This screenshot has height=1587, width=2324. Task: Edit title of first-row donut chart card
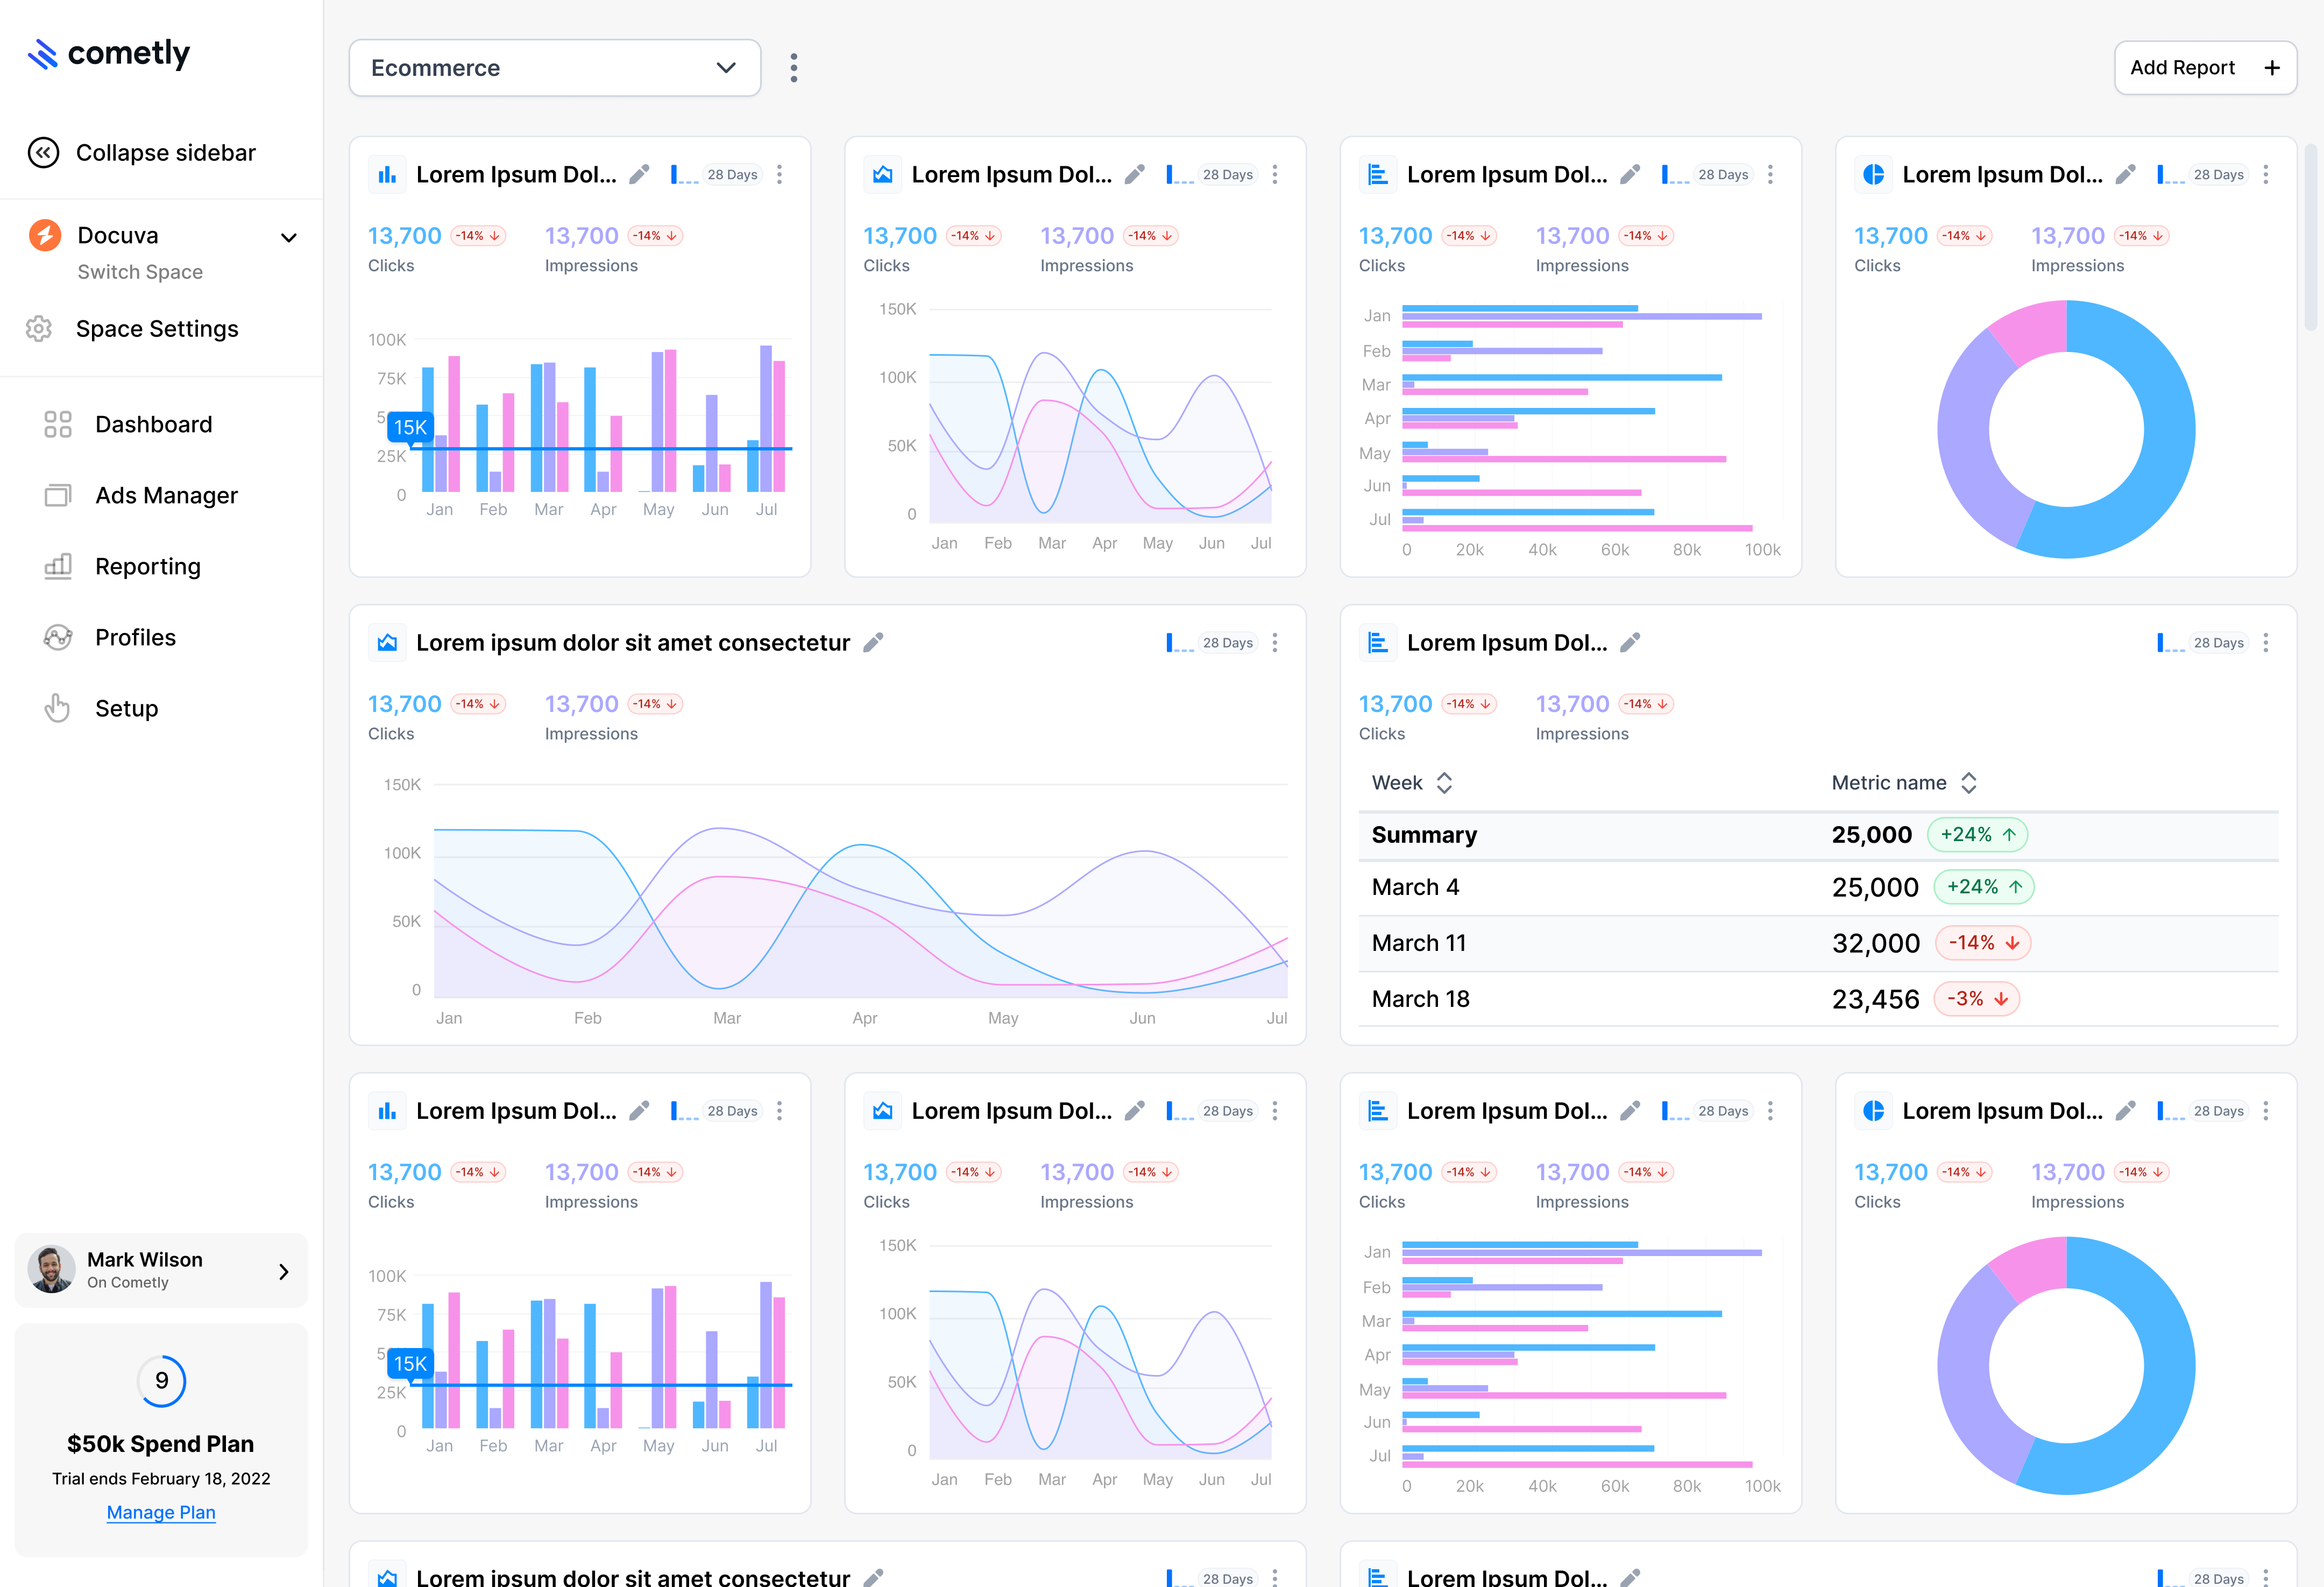(2125, 175)
